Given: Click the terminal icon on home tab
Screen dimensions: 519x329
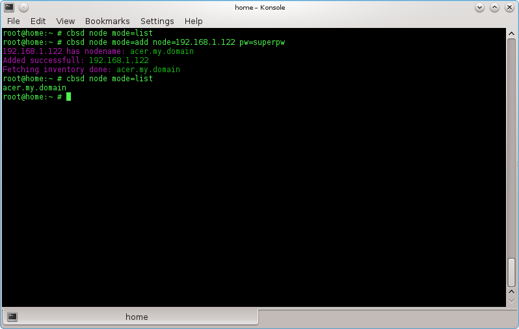Looking at the screenshot, I should point(12,317).
